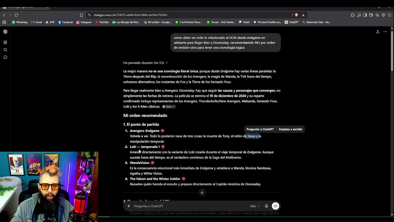Open the Brave Shields lion icon

click(296, 15)
